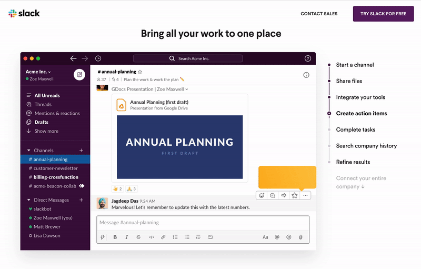
Task: Open the Acme Inc. workspace dropdown
Action: (38, 72)
